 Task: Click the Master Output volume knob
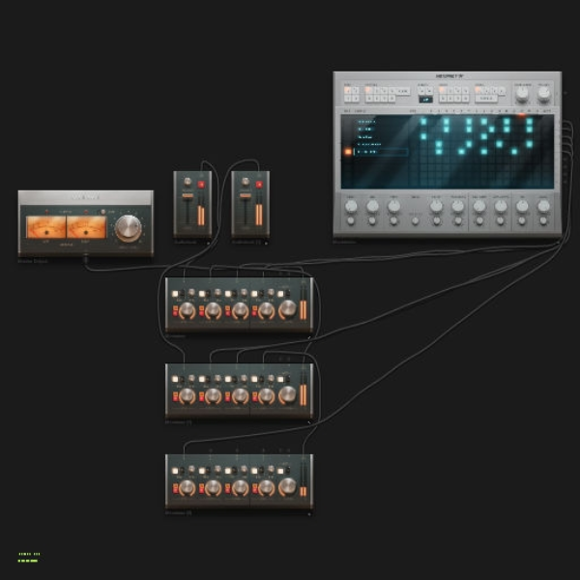point(128,228)
